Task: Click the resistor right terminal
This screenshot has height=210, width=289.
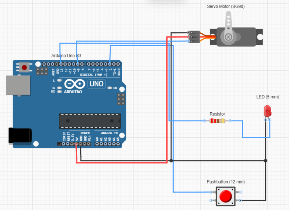Action: point(230,121)
